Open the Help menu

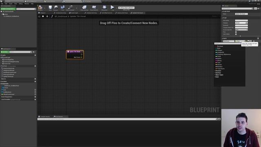(32, 4)
